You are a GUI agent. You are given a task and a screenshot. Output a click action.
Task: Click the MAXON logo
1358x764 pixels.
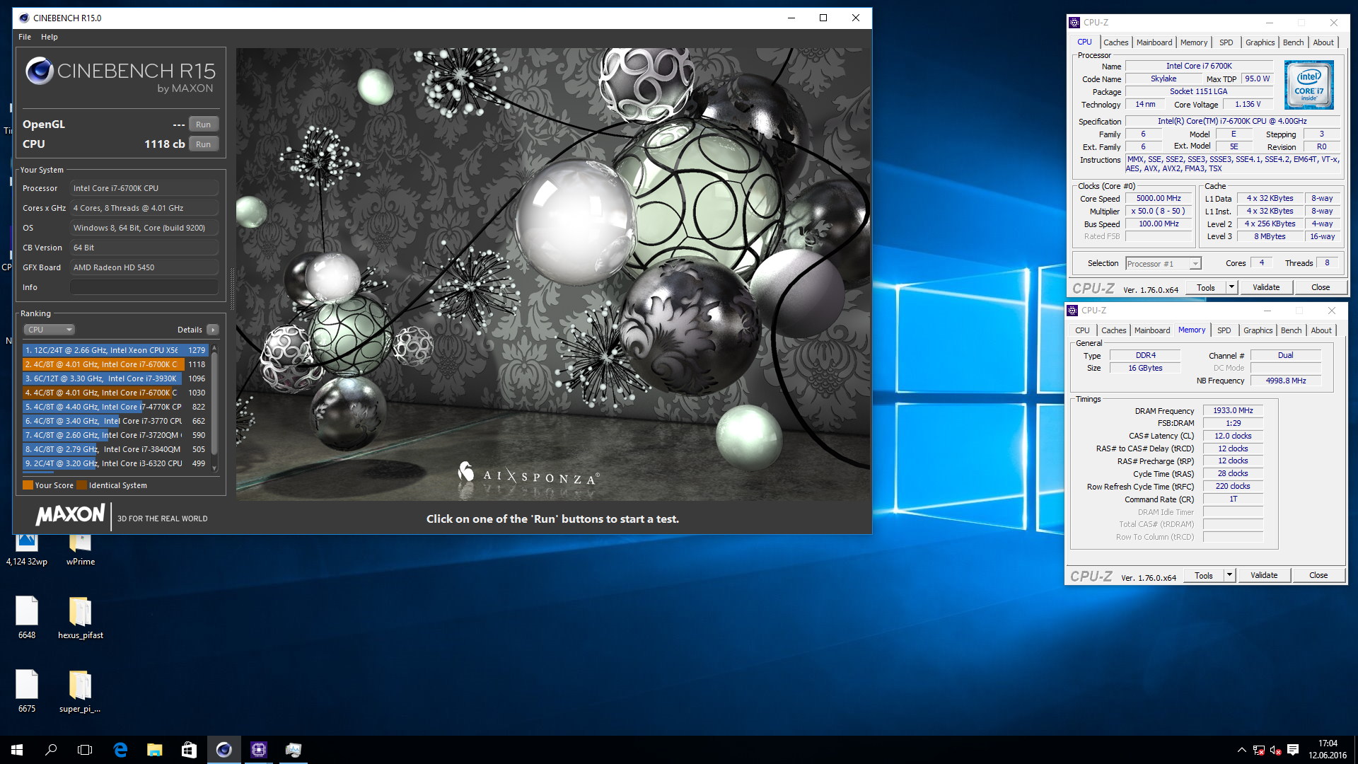70,514
